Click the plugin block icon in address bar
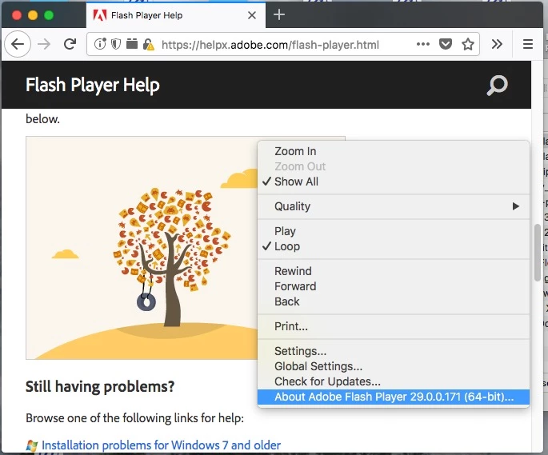The image size is (548, 455). [132, 44]
